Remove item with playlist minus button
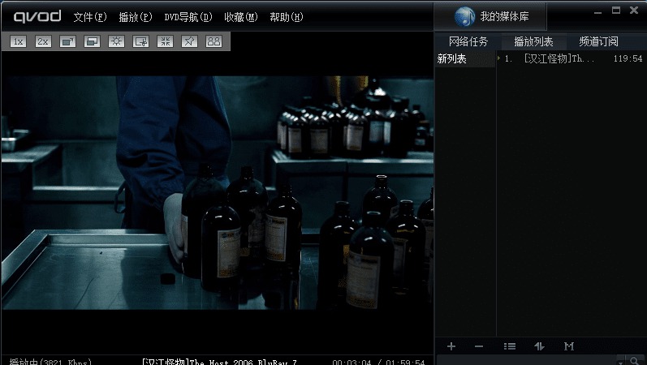 click(x=479, y=346)
